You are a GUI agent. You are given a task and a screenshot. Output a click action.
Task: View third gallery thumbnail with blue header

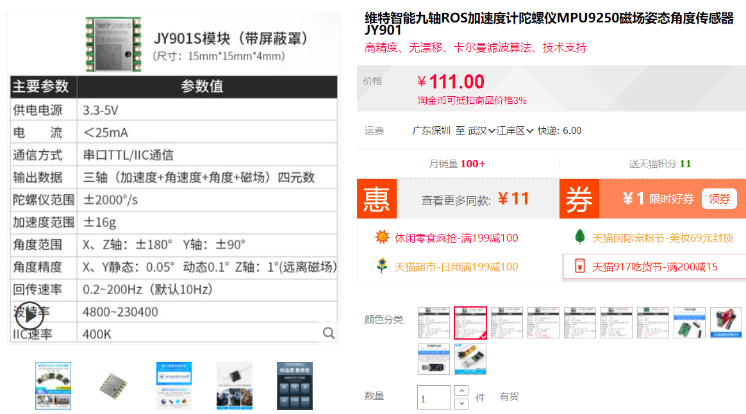click(x=174, y=386)
